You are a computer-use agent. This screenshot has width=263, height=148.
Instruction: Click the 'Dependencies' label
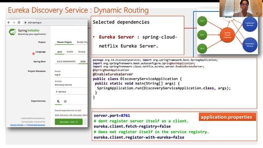(x=38, y=101)
